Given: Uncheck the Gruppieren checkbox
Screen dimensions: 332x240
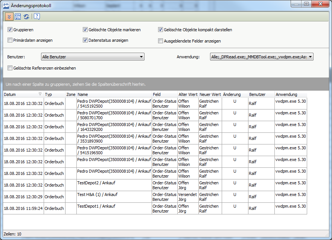Looking at the screenshot, I should pos(10,30).
